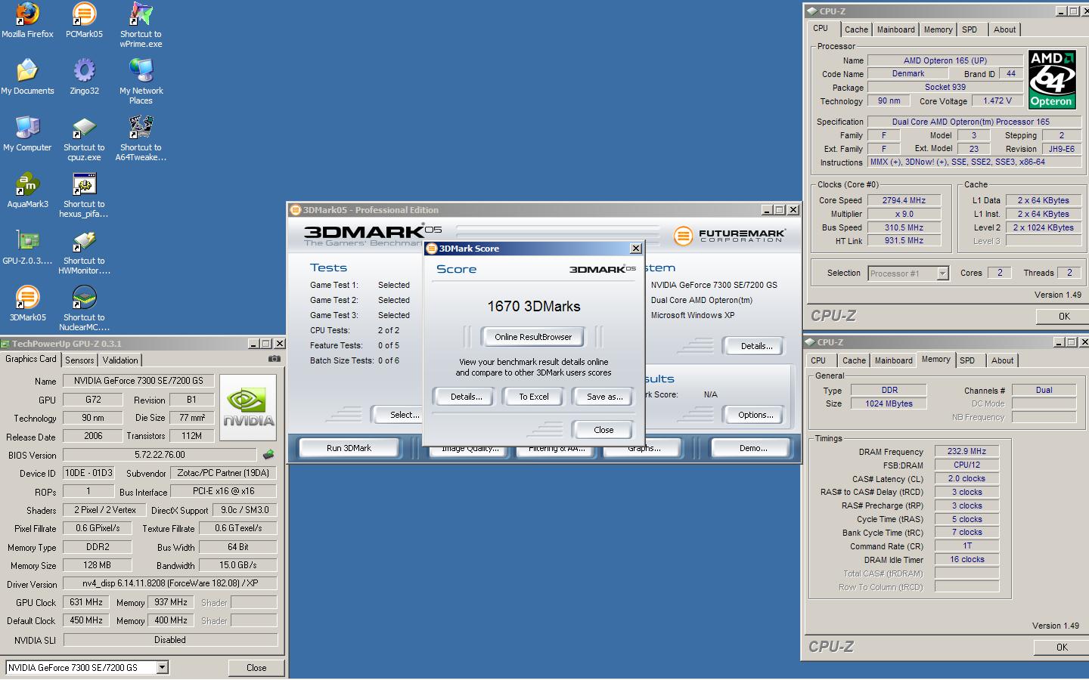This screenshot has height=680, width=1089.
Task: Click the Details button in score dialog
Action: coord(466,397)
